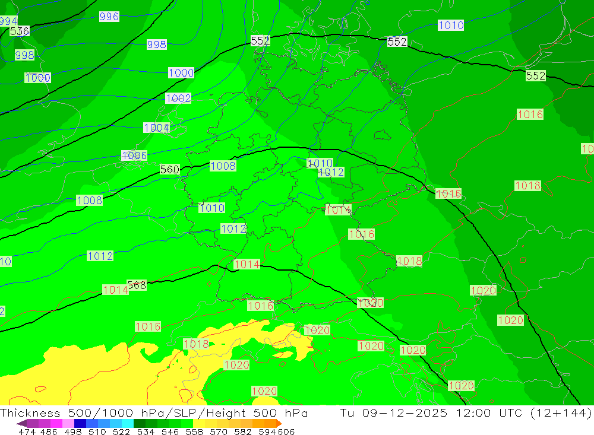Click the 534 value under the color scale
Screen dimensions: 594x435
click(x=146, y=431)
